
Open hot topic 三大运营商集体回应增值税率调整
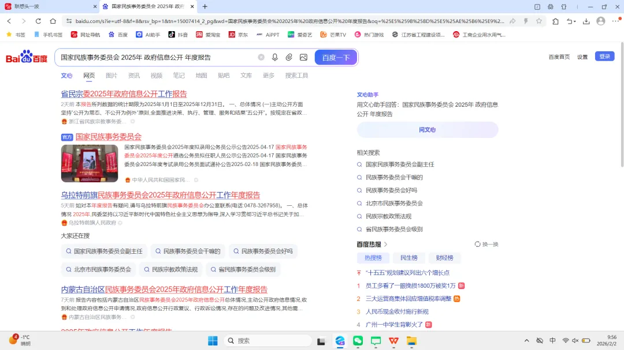(408, 298)
